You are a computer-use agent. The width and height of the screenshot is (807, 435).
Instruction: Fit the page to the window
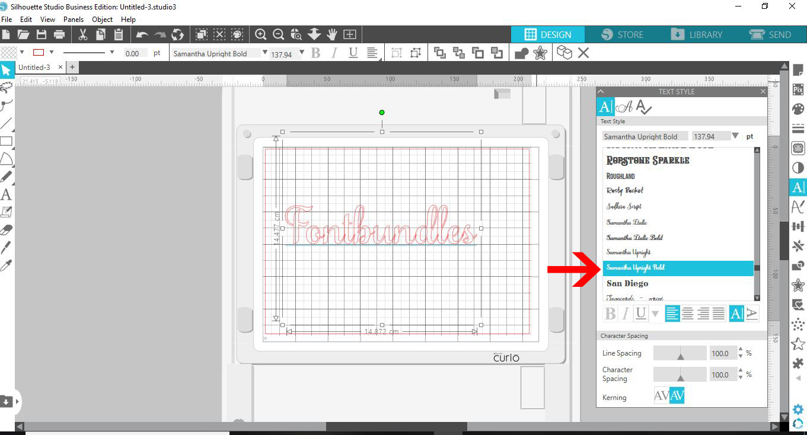[350, 34]
